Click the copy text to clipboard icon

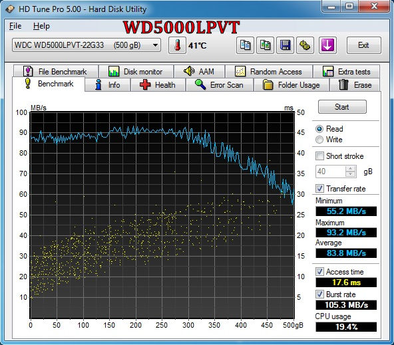point(245,45)
